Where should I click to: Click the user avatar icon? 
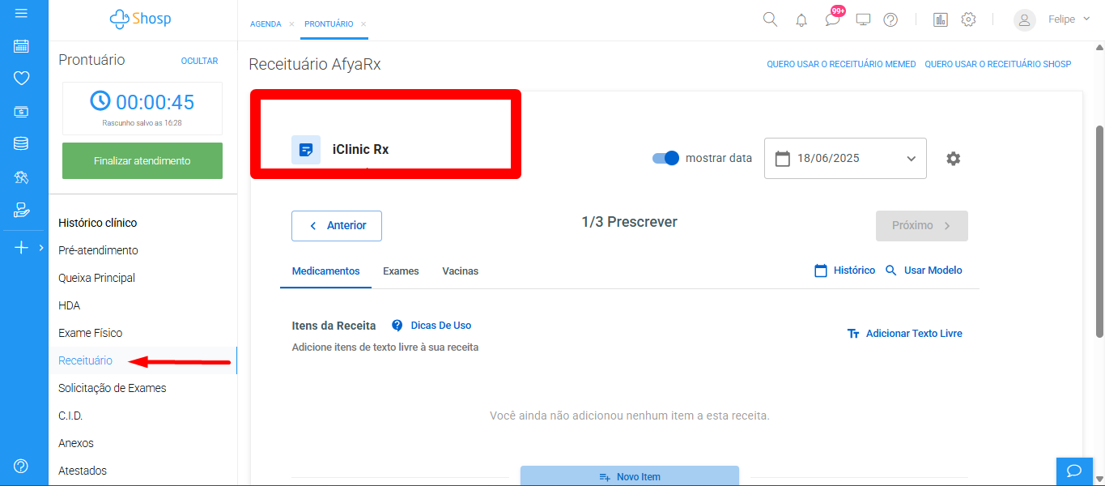pos(1025,20)
